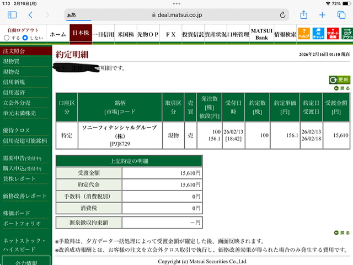Show all tabs overview icon

(341, 15)
